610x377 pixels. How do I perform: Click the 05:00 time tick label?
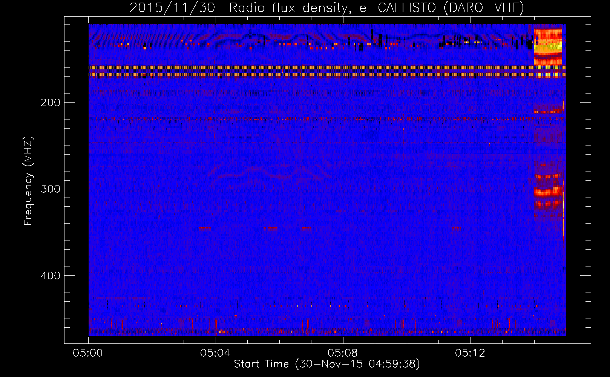[88, 353]
